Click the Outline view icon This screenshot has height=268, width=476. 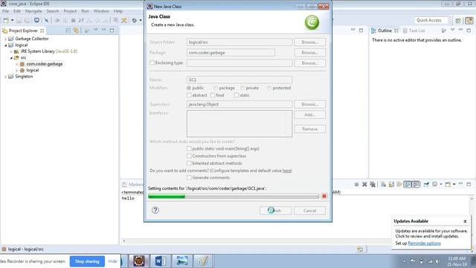(373, 31)
